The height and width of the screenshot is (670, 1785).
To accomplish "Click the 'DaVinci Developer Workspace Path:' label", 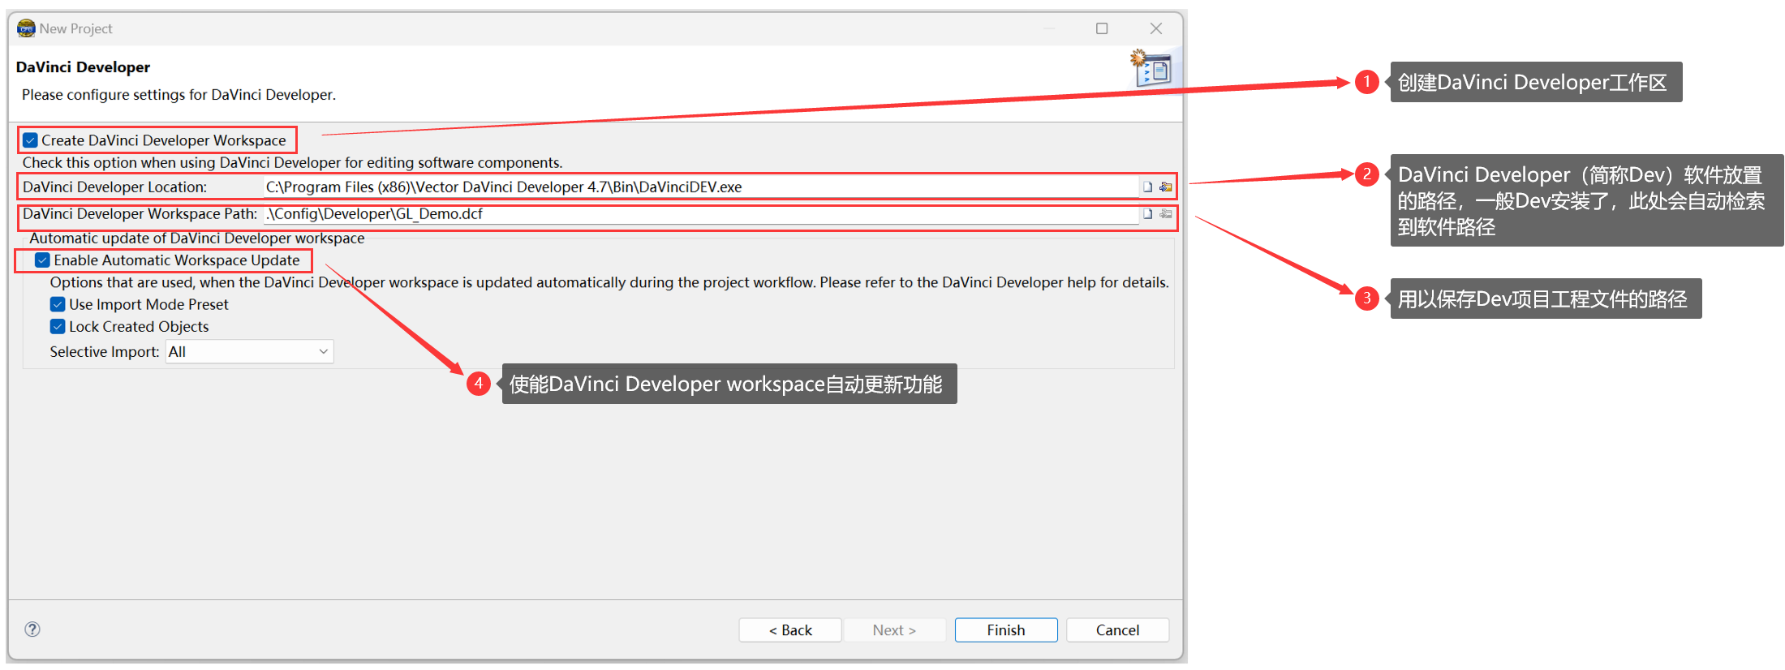I will click(x=140, y=214).
